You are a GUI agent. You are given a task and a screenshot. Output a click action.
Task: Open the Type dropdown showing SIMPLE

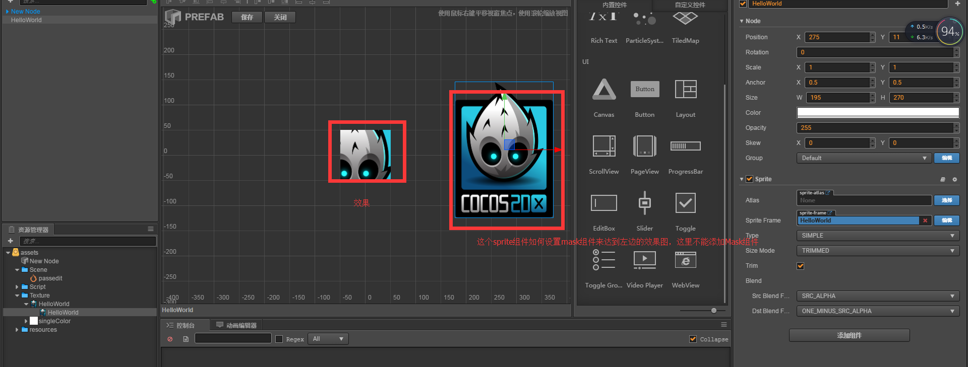(878, 236)
